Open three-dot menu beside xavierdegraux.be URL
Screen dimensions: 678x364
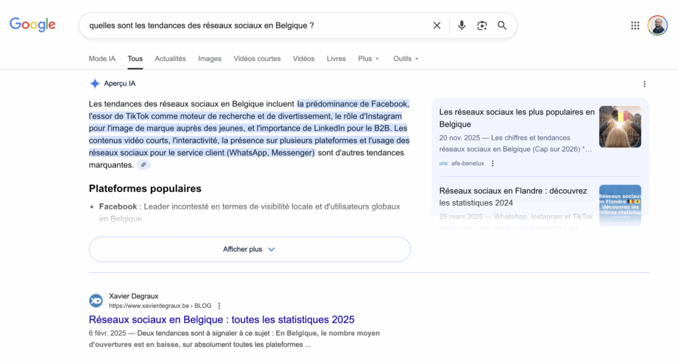[x=219, y=306]
